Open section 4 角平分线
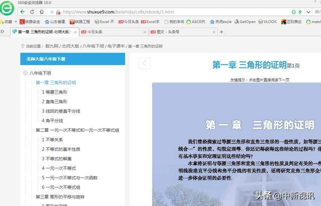This screenshot has width=321, height=206. point(52,120)
